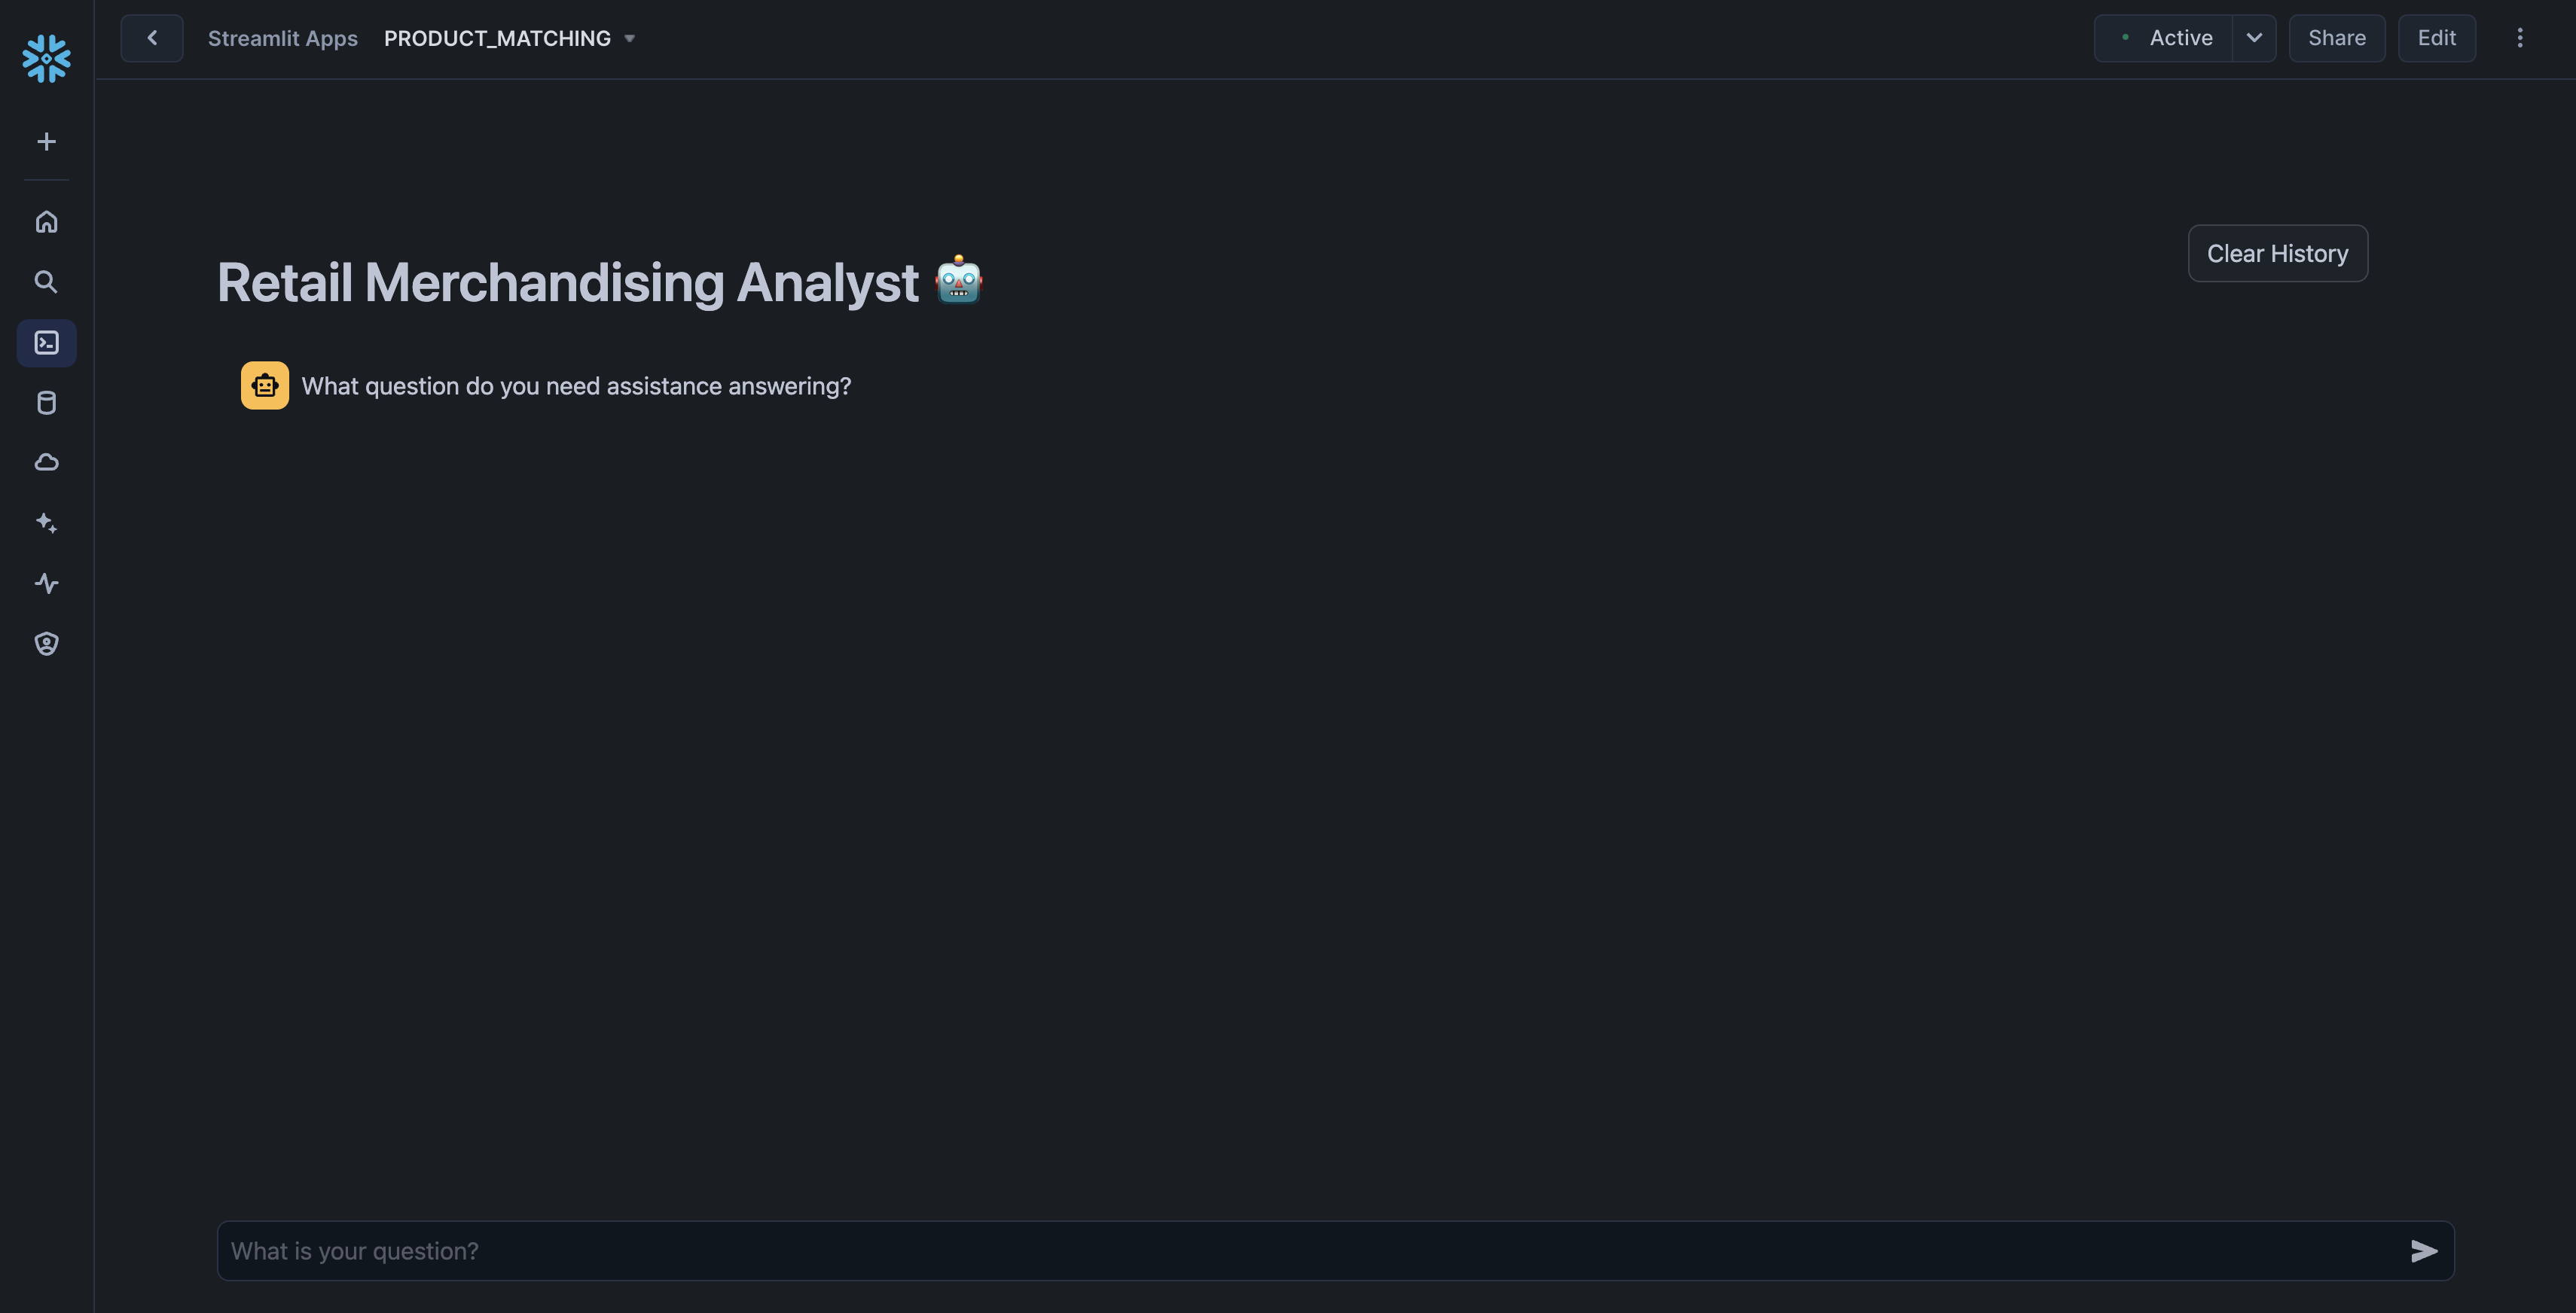Click the Edit button
2576x1313 pixels.
coord(2436,38)
